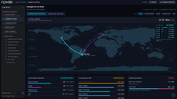Set focus to América do Norte
The height and width of the screenshot is (99, 177).
pos(149,14)
